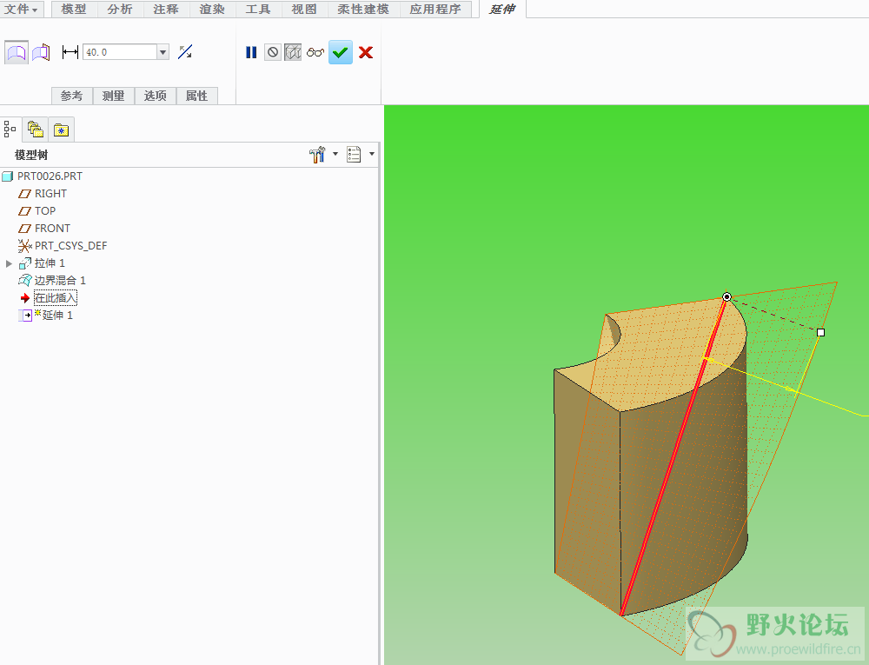Click the circular edge endpoint marker on the model
The width and height of the screenshot is (869, 665).
pos(726,297)
